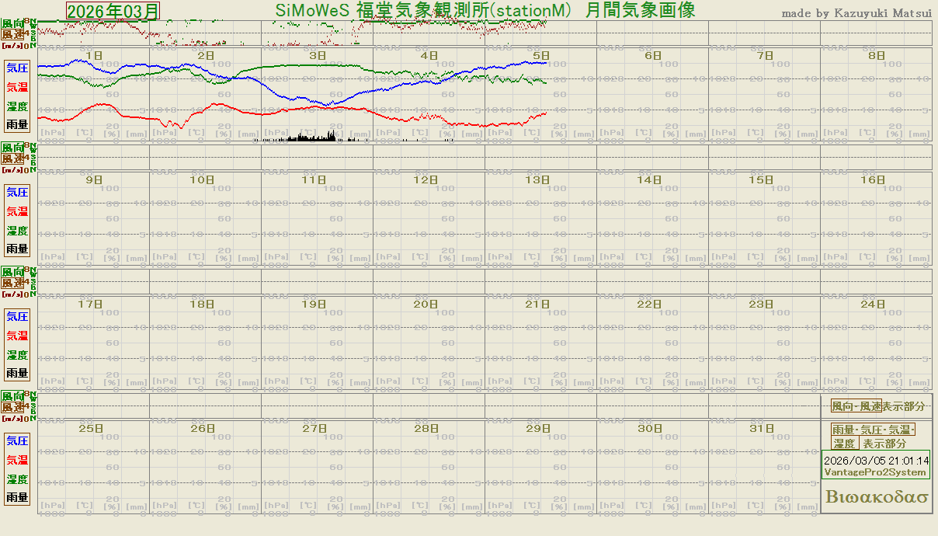Click the 雨量 label beside the 9日 chart
The height and width of the screenshot is (536, 938).
click(17, 249)
